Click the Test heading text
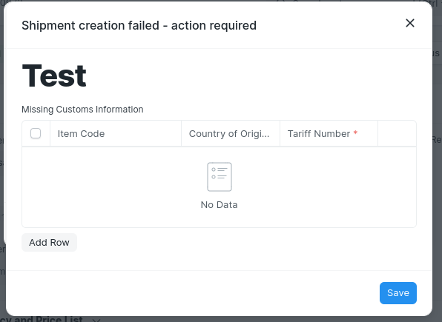Viewport: 442px width, 322px height. coord(54,76)
